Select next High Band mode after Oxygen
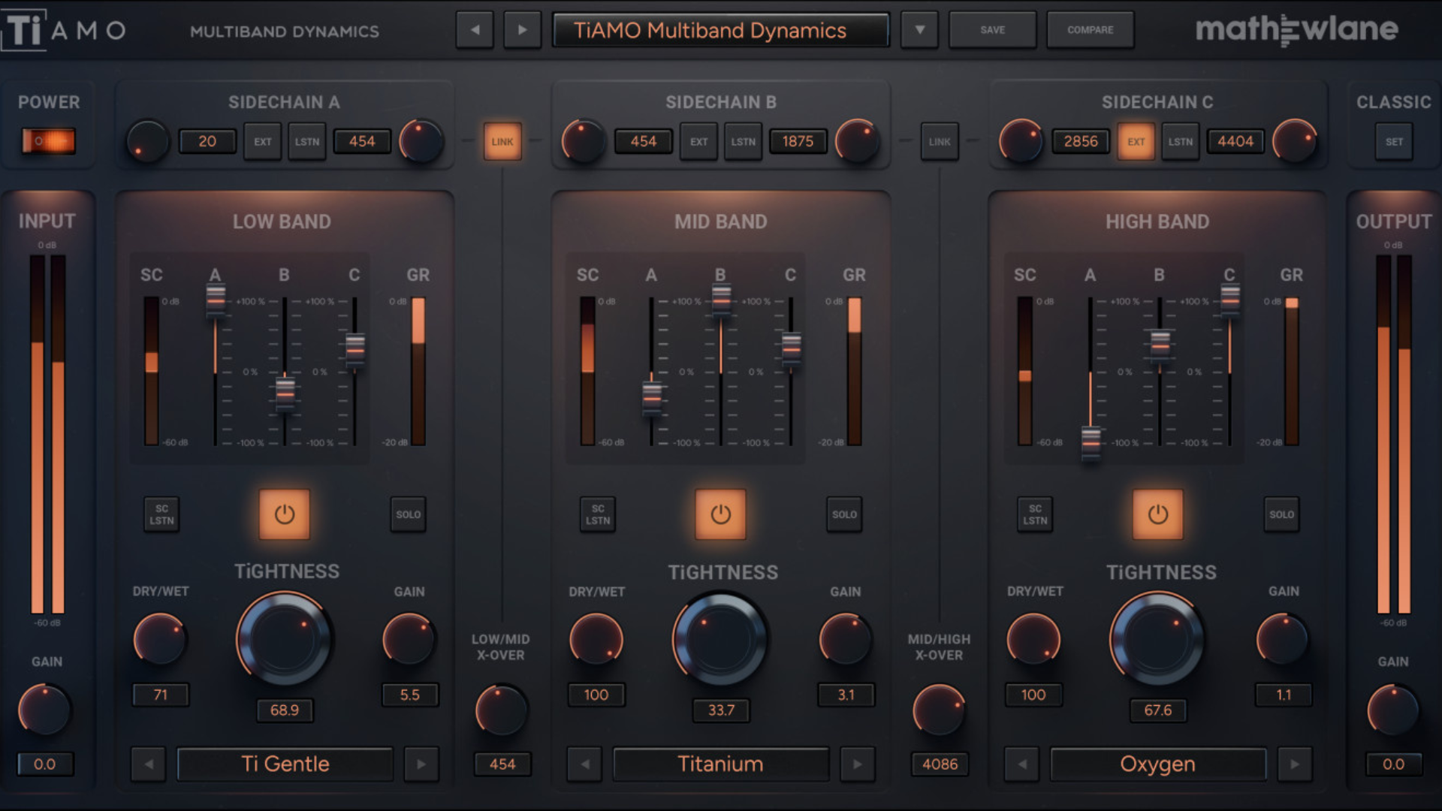This screenshot has width=1442, height=811. click(1295, 764)
